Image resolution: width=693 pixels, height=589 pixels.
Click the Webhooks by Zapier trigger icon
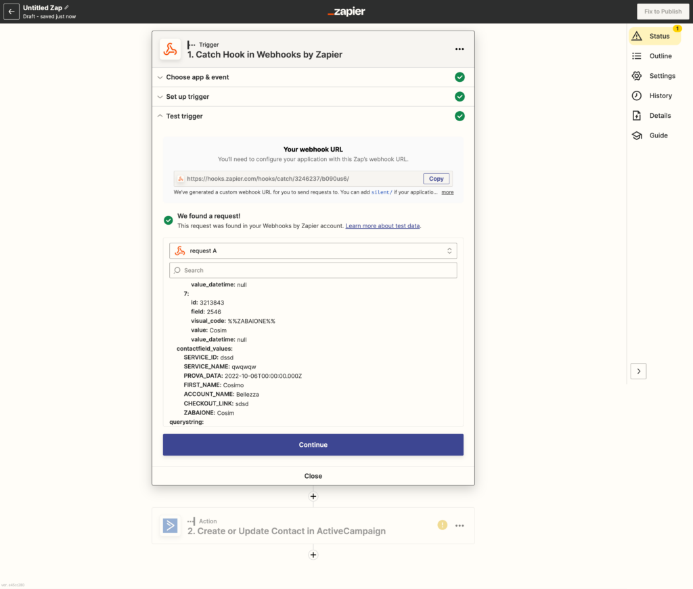tap(170, 49)
